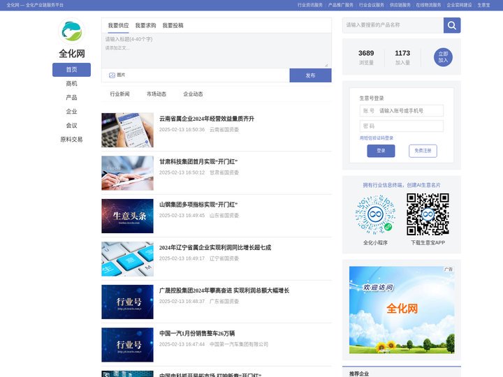The width and height of the screenshot is (503, 377).
Task: Open article 广晟控股集团2024年攀高奋进
Action: [x=224, y=290]
